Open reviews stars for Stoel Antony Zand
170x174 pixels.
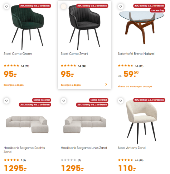click(126, 160)
